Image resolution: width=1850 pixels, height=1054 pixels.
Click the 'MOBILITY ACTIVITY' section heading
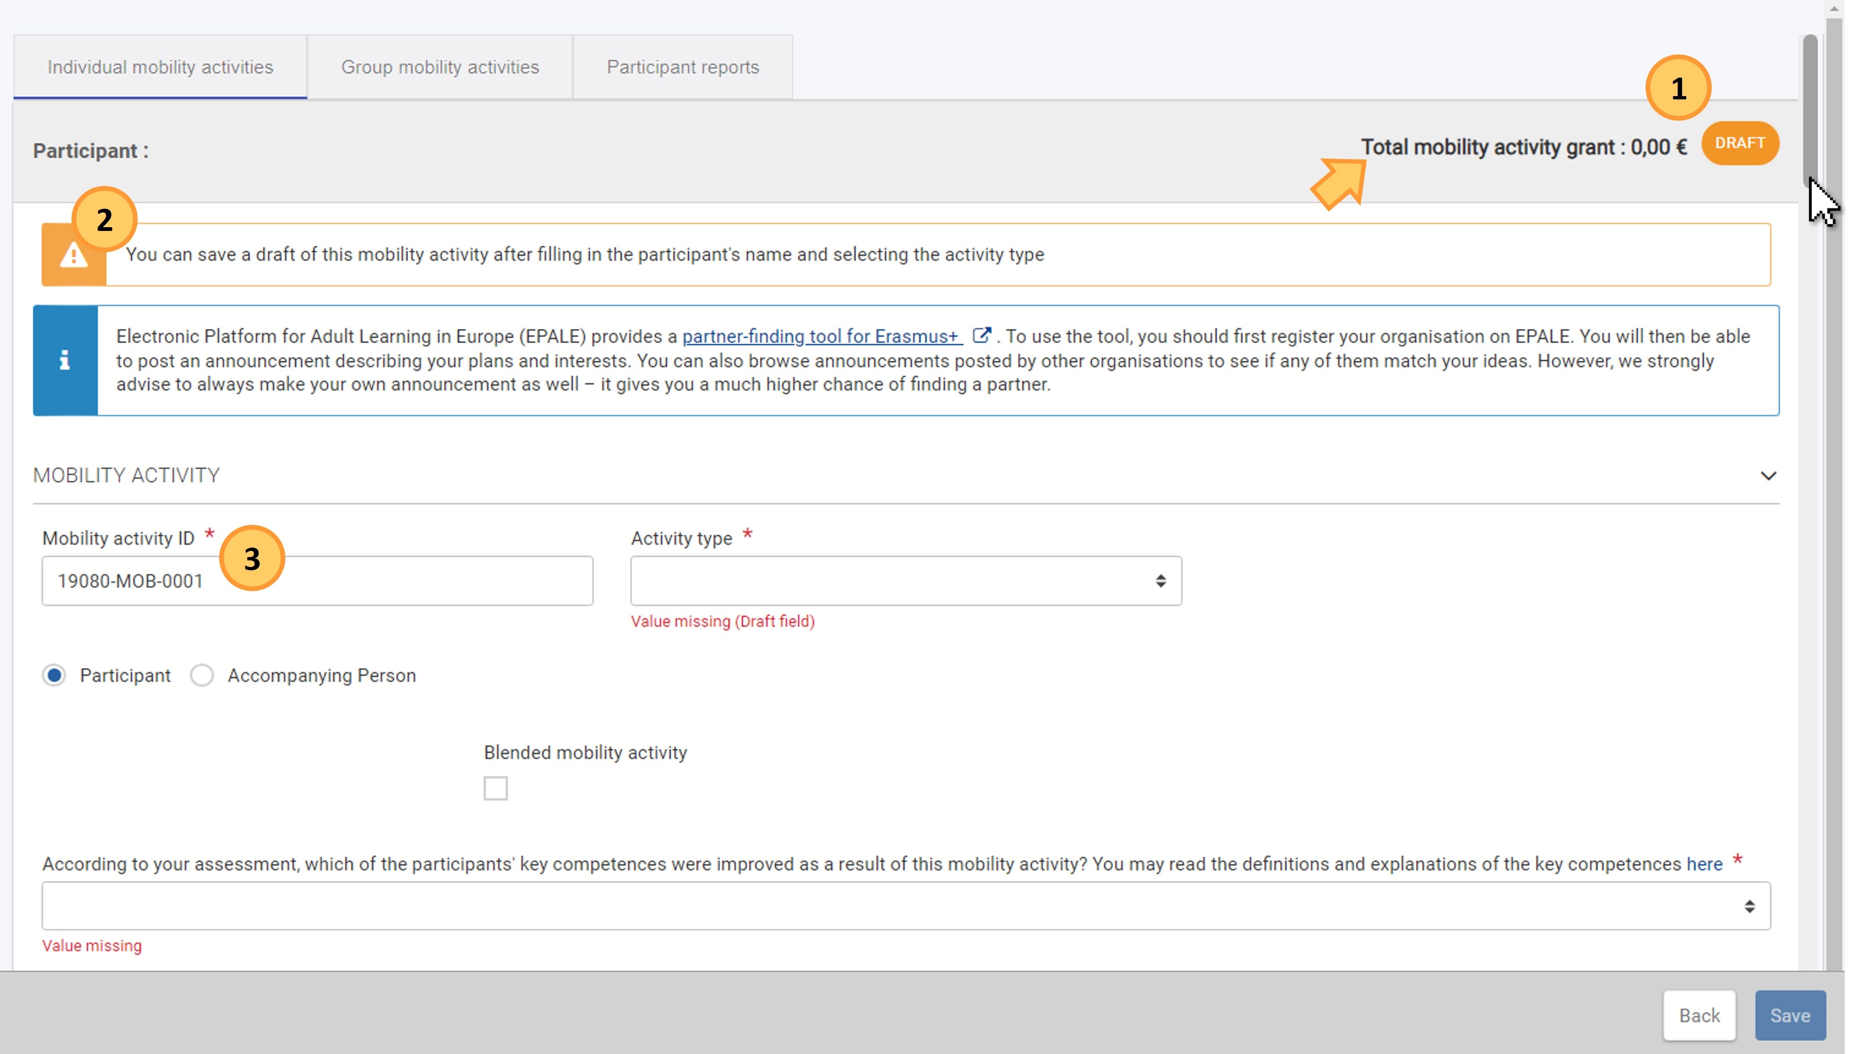click(x=126, y=475)
